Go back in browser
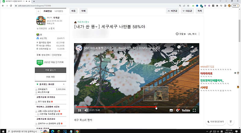The width and height of the screenshot is (241, 133). (x=3, y=6)
